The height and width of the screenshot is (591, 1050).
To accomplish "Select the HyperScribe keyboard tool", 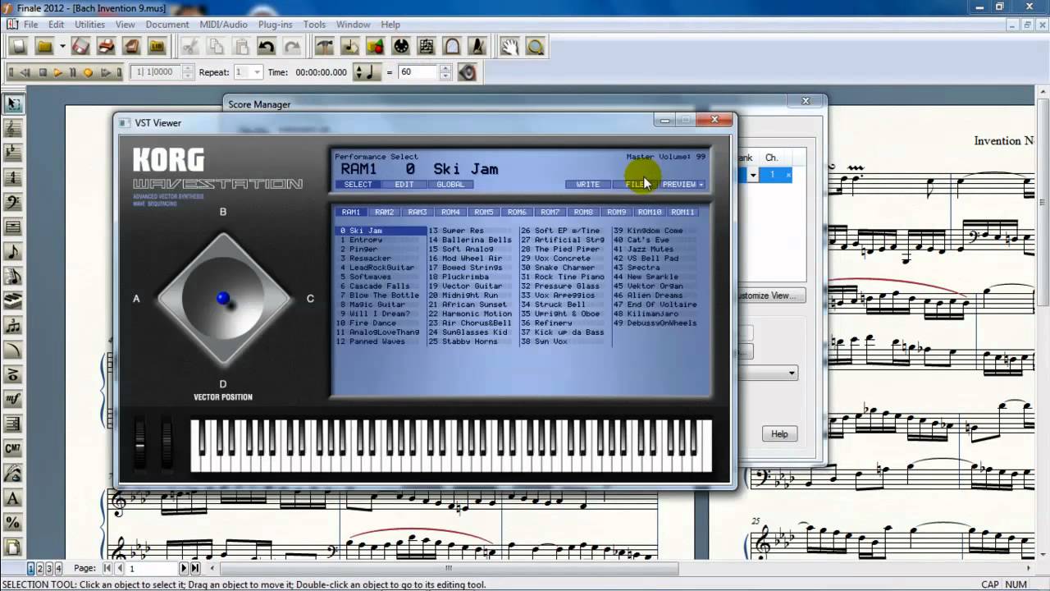I will tap(13, 301).
